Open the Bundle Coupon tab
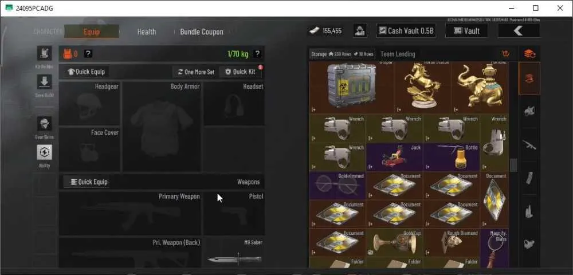 click(x=202, y=32)
